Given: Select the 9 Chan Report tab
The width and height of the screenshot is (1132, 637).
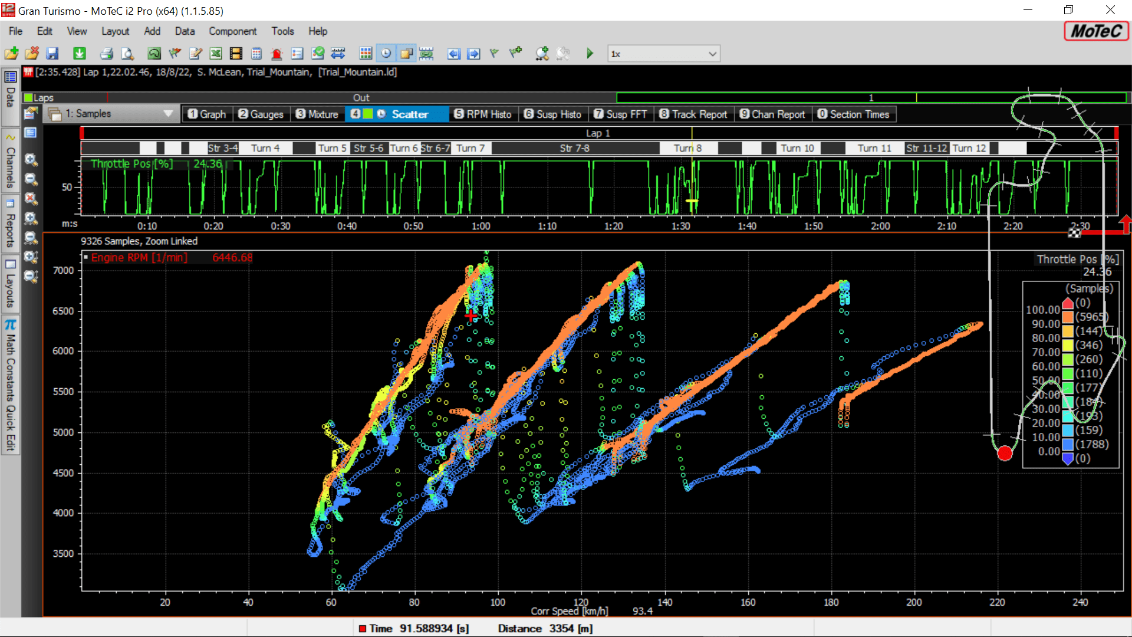Looking at the screenshot, I should [772, 114].
